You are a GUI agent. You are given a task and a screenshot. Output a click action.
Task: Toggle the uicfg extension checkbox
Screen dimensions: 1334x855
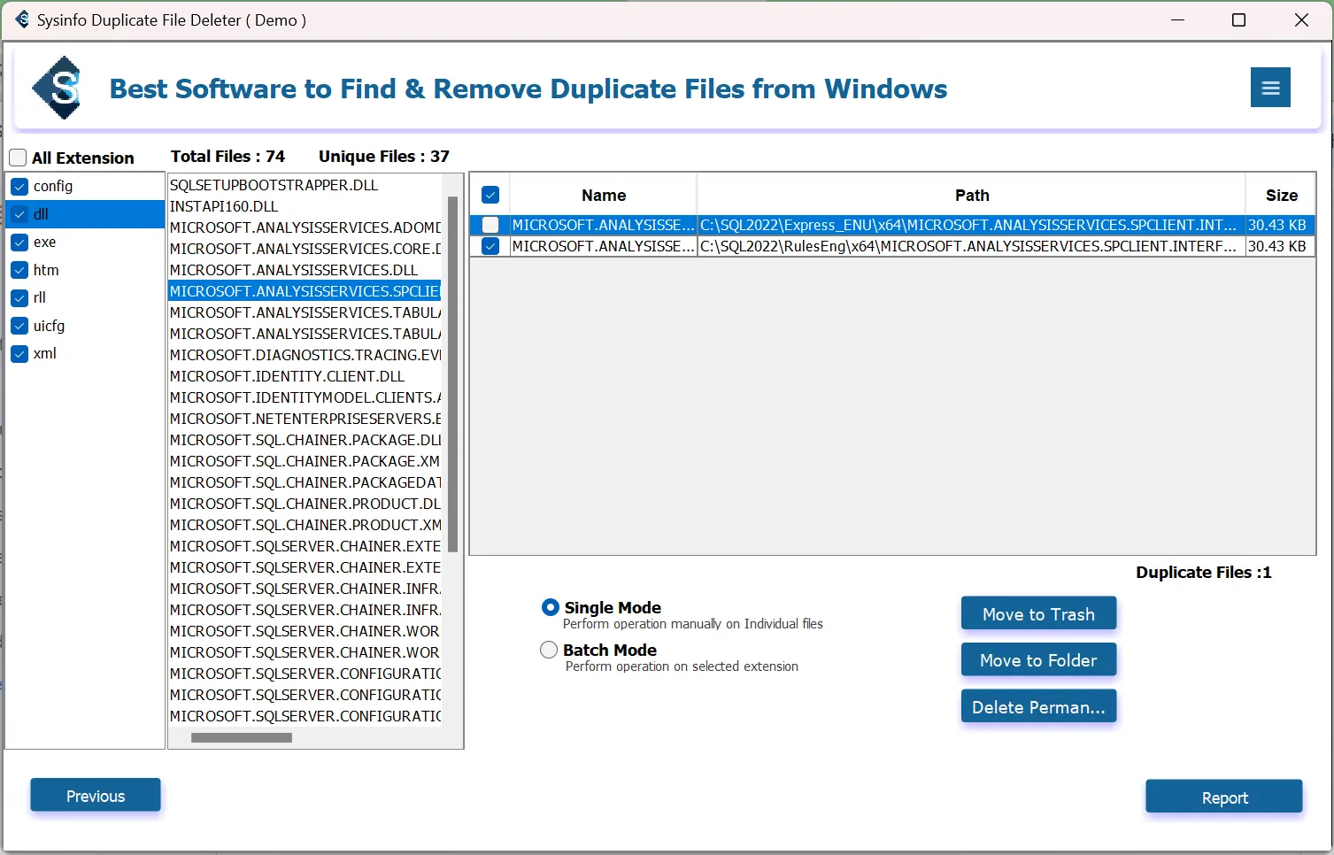(x=19, y=327)
